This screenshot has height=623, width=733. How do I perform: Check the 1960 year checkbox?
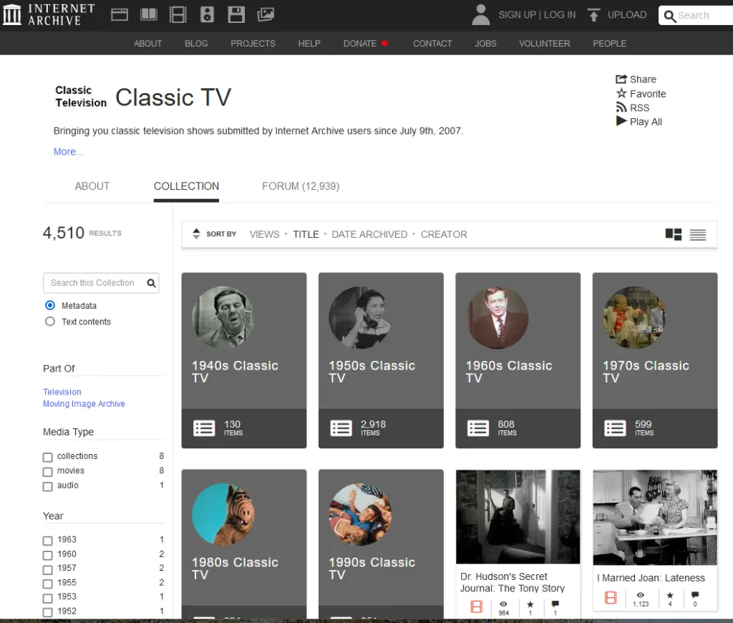(48, 555)
